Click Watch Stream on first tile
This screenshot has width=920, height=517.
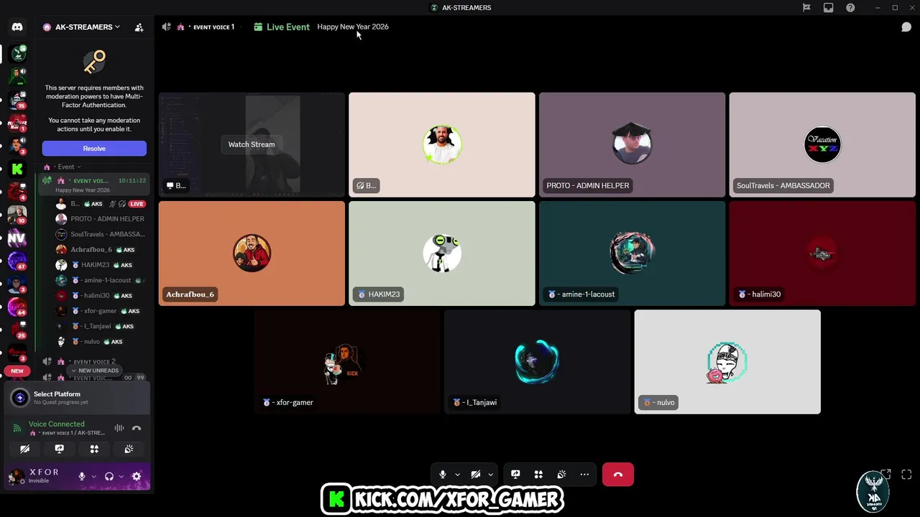(x=252, y=144)
